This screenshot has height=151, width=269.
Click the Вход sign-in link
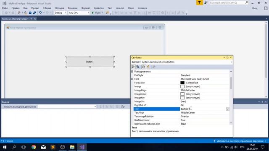point(255,8)
